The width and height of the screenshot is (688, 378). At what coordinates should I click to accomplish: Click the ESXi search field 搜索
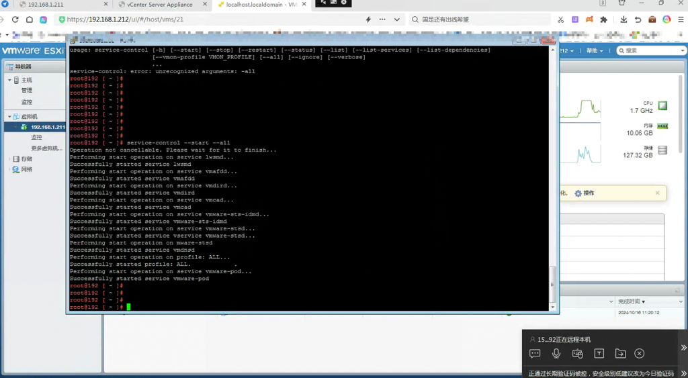tap(652, 50)
